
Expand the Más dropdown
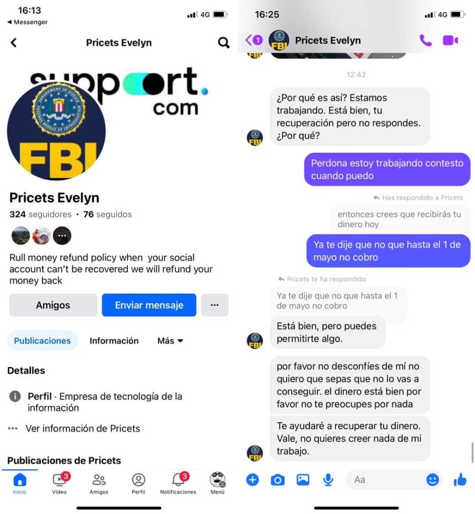click(x=170, y=341)
